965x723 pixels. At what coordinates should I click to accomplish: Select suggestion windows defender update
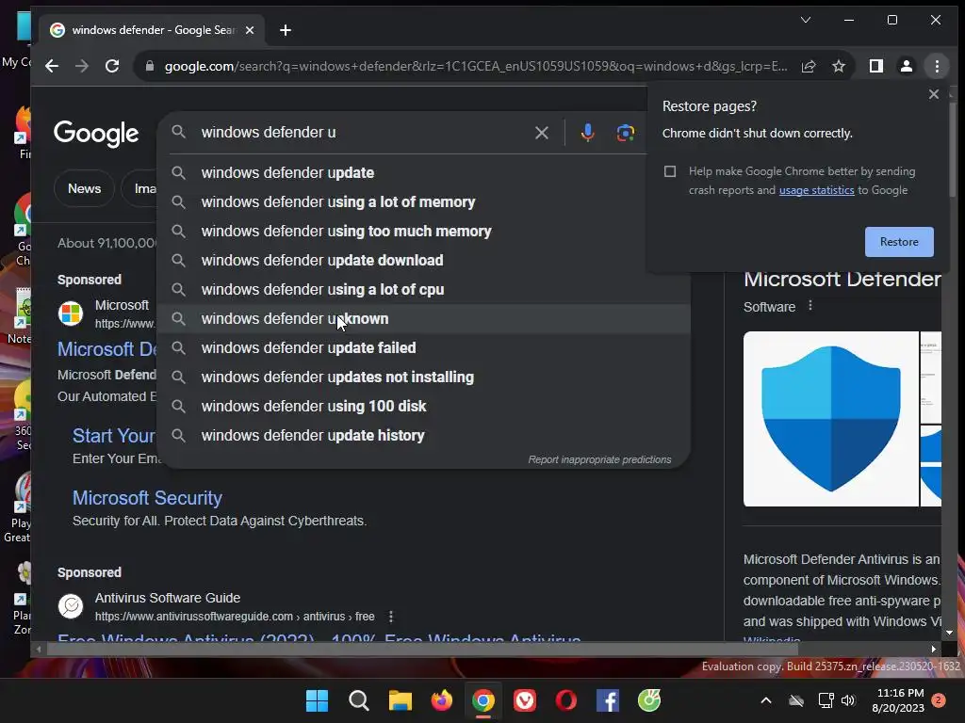pyautogui.click(x=423, y=173)
